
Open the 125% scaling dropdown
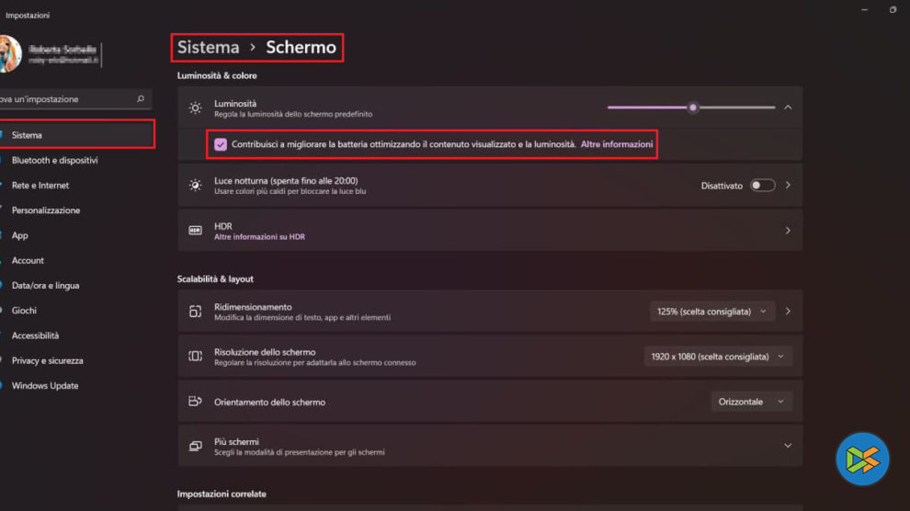click(x=712, y=312)
